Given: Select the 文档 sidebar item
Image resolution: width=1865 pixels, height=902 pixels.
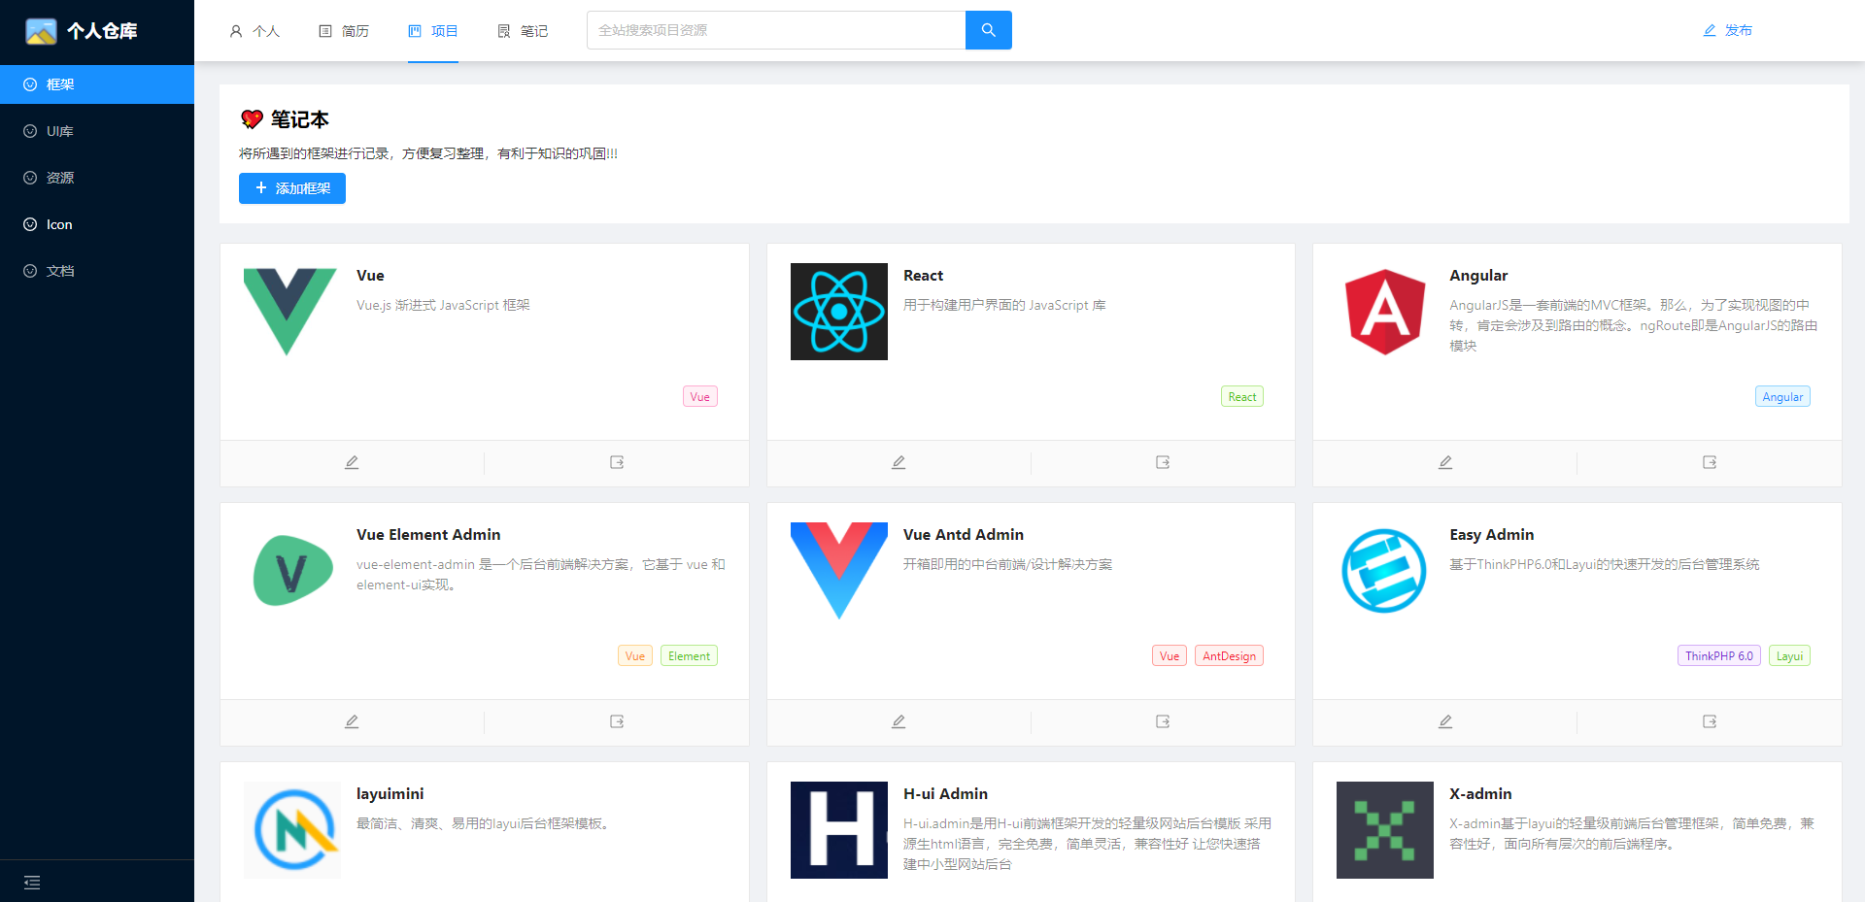Looking at the screenshot, I should tap(58, 271).
